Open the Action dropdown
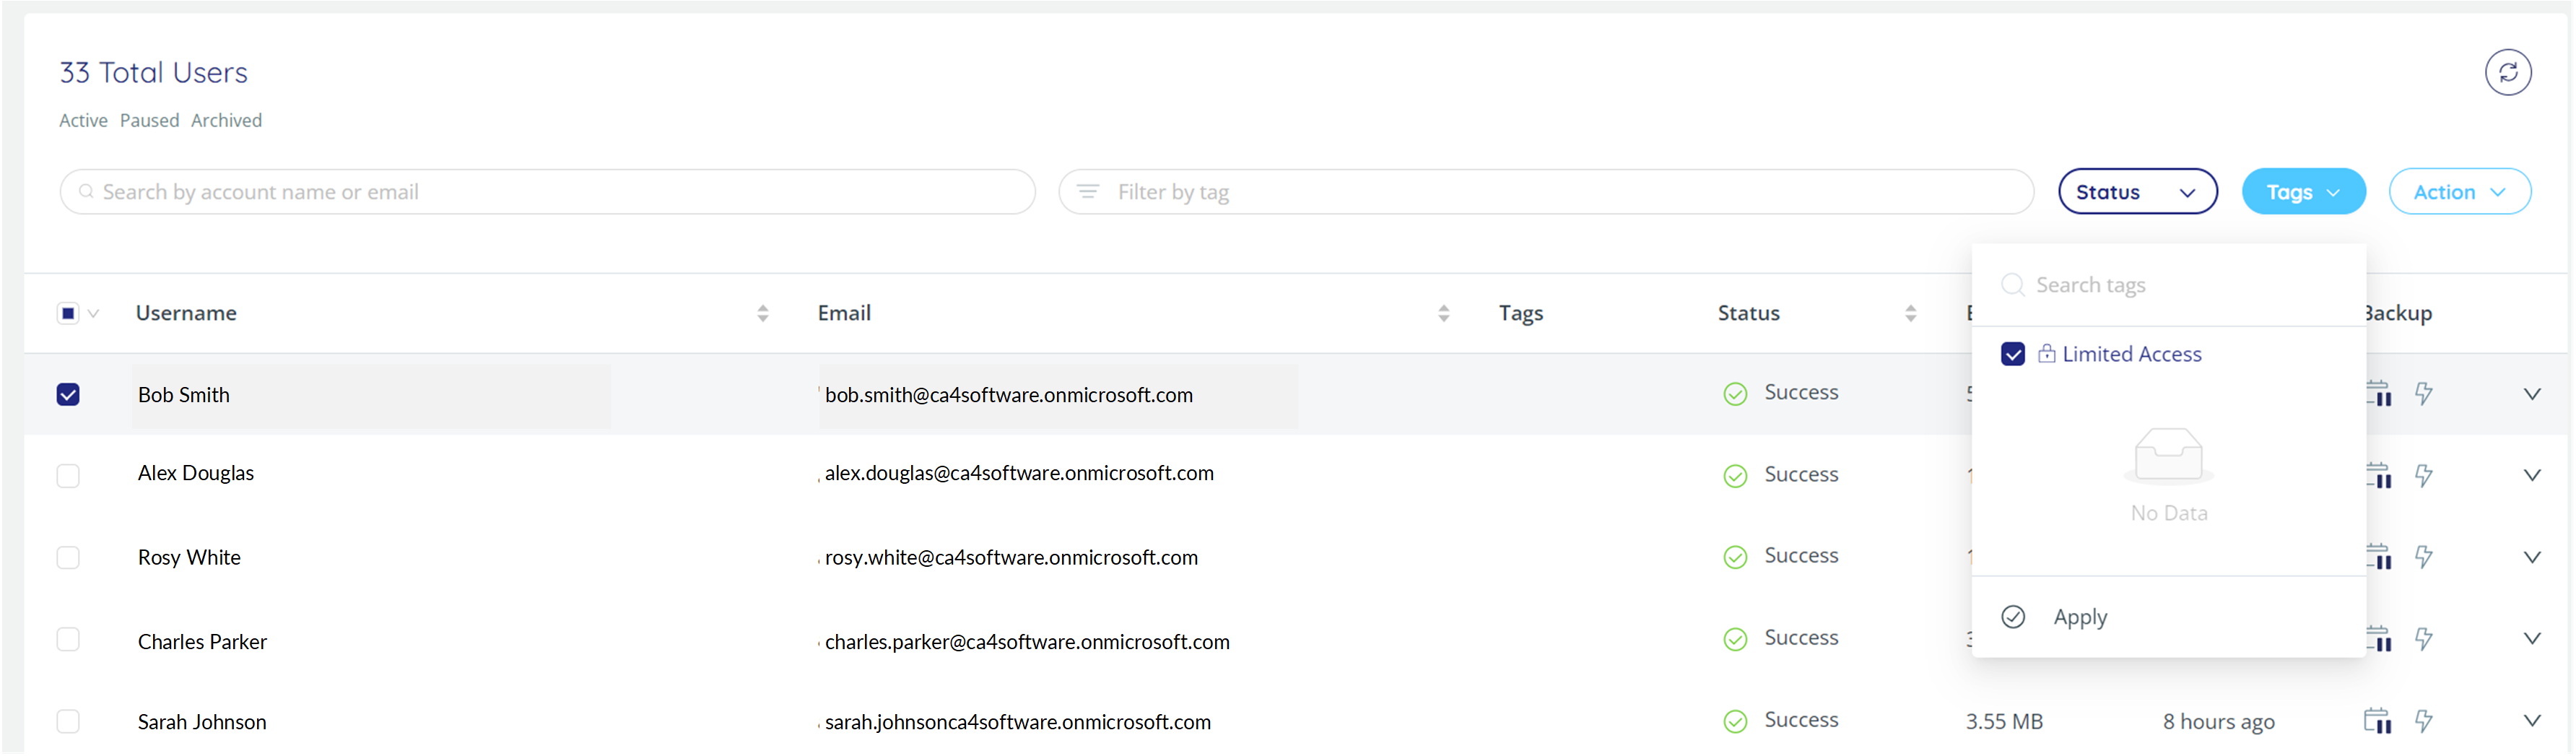Image resolution: width=2576 pixels, height=756 pixels. coord(2459,191)
